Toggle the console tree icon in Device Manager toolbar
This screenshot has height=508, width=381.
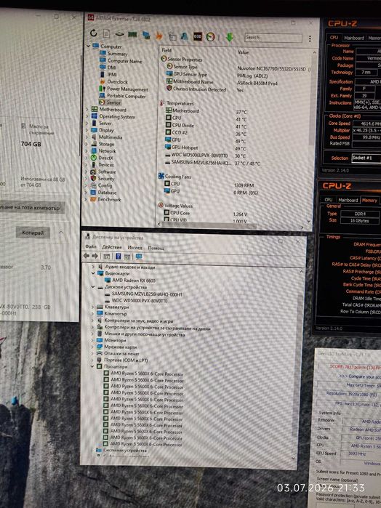click(107, 257)
